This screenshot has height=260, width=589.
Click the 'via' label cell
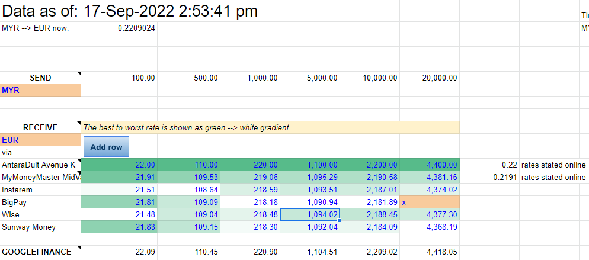click(40, 152)
